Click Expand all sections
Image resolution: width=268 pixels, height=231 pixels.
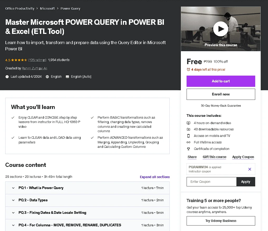click(x=155, y=177)
